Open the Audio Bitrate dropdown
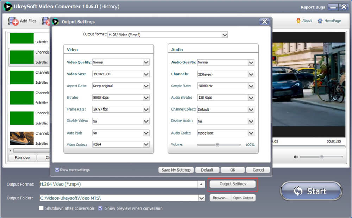 (226, 98)
